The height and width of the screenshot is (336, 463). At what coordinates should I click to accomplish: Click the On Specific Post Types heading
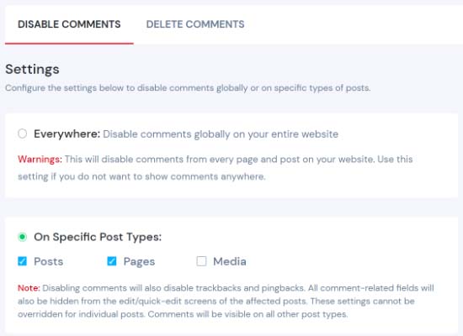pyautogui.click(x=98, y=237)
